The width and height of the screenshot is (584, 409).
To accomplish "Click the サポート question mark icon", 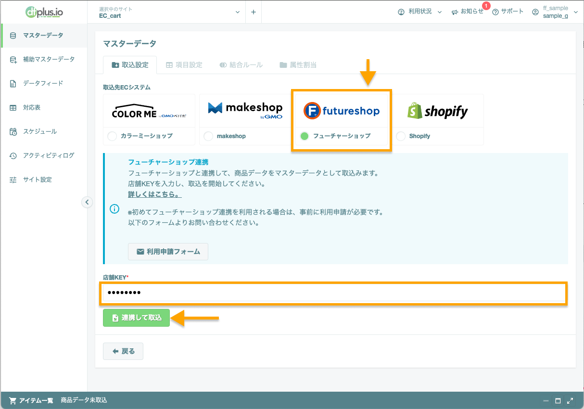I will [x=495, y=12].
